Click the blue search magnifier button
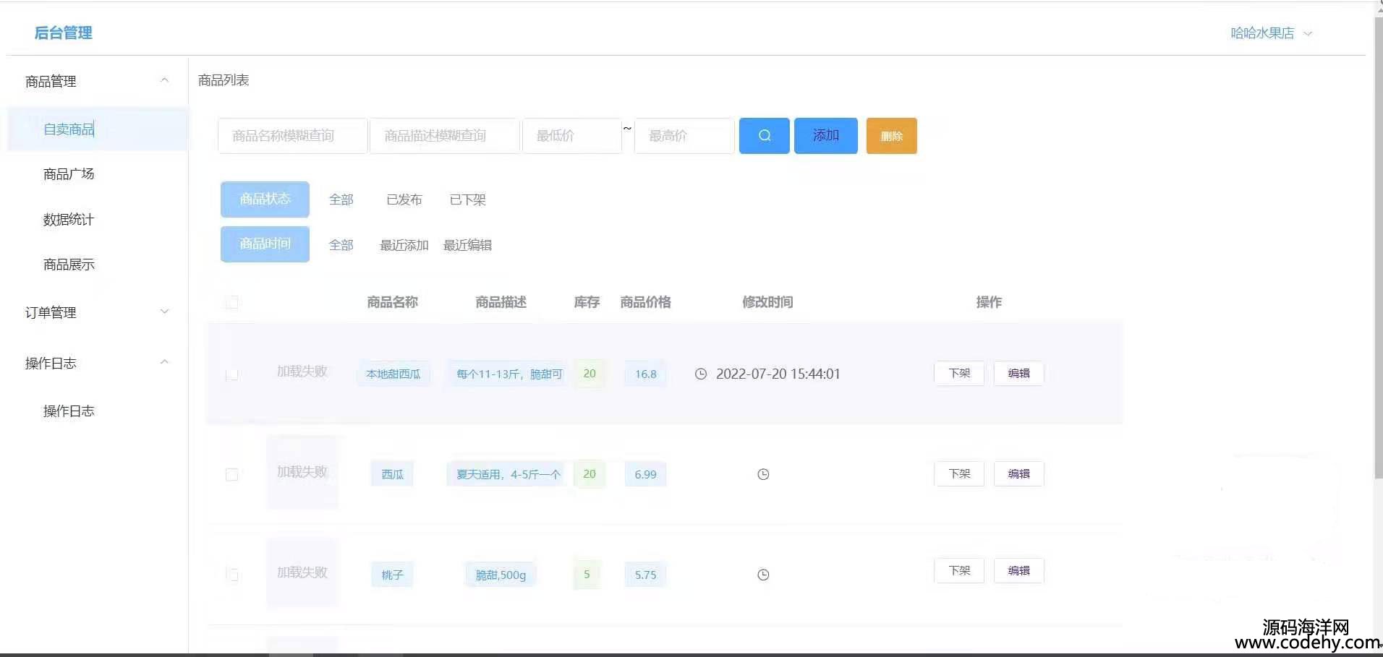Image resolution: width=1383 pixels, height=657 pixels. [764, 136]
